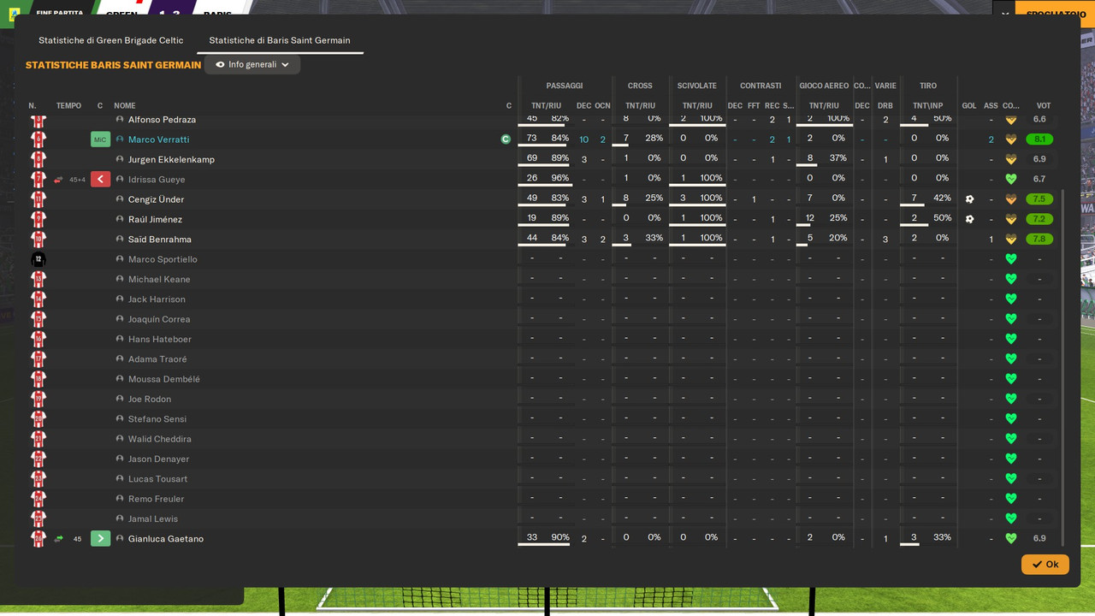Click Jurgen Ekkelenkamp condition heart icon
This screenshot has height=616, width=1095.
1010,159
